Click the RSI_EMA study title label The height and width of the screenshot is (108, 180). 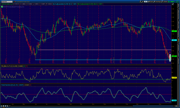point(10,66)
